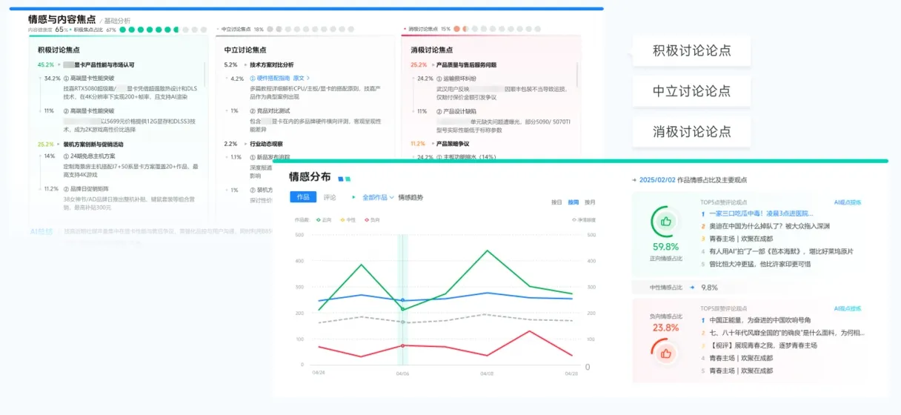Click the 9.8% neutral share value
901x415 pixels.
709,288
